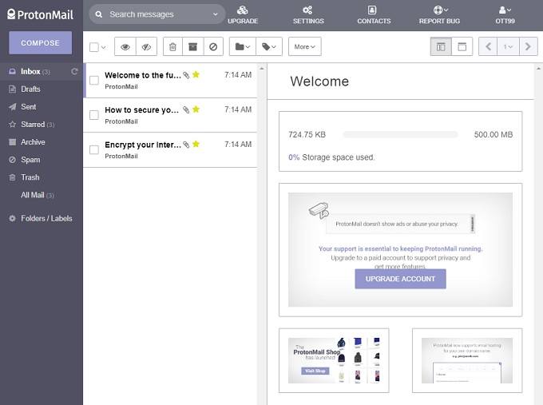Expand the select-all options arrow

[103, 47]
